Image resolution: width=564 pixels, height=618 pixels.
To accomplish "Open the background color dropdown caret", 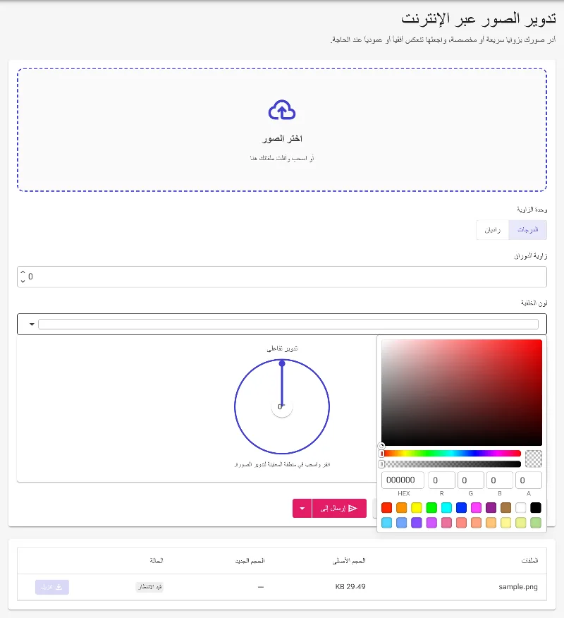I will pyautogui.click(x=32, y=325).
